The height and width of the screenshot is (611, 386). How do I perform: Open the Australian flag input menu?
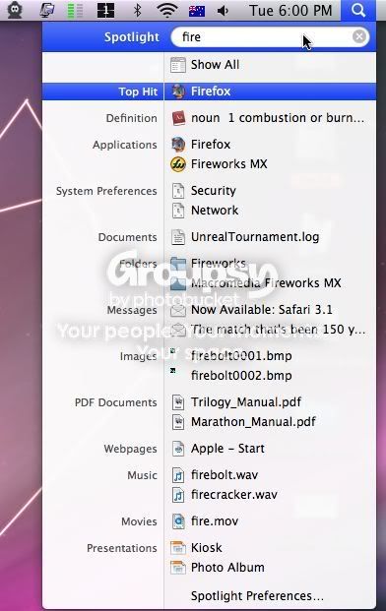point(197,11)
